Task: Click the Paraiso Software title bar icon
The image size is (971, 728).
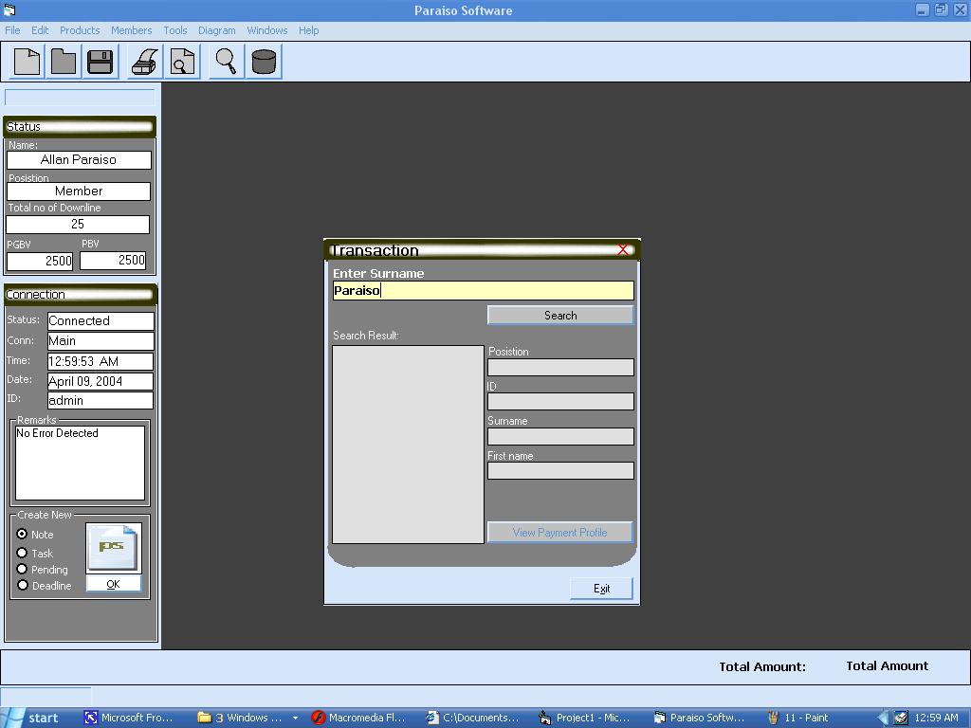Action: tap(9, 9)
